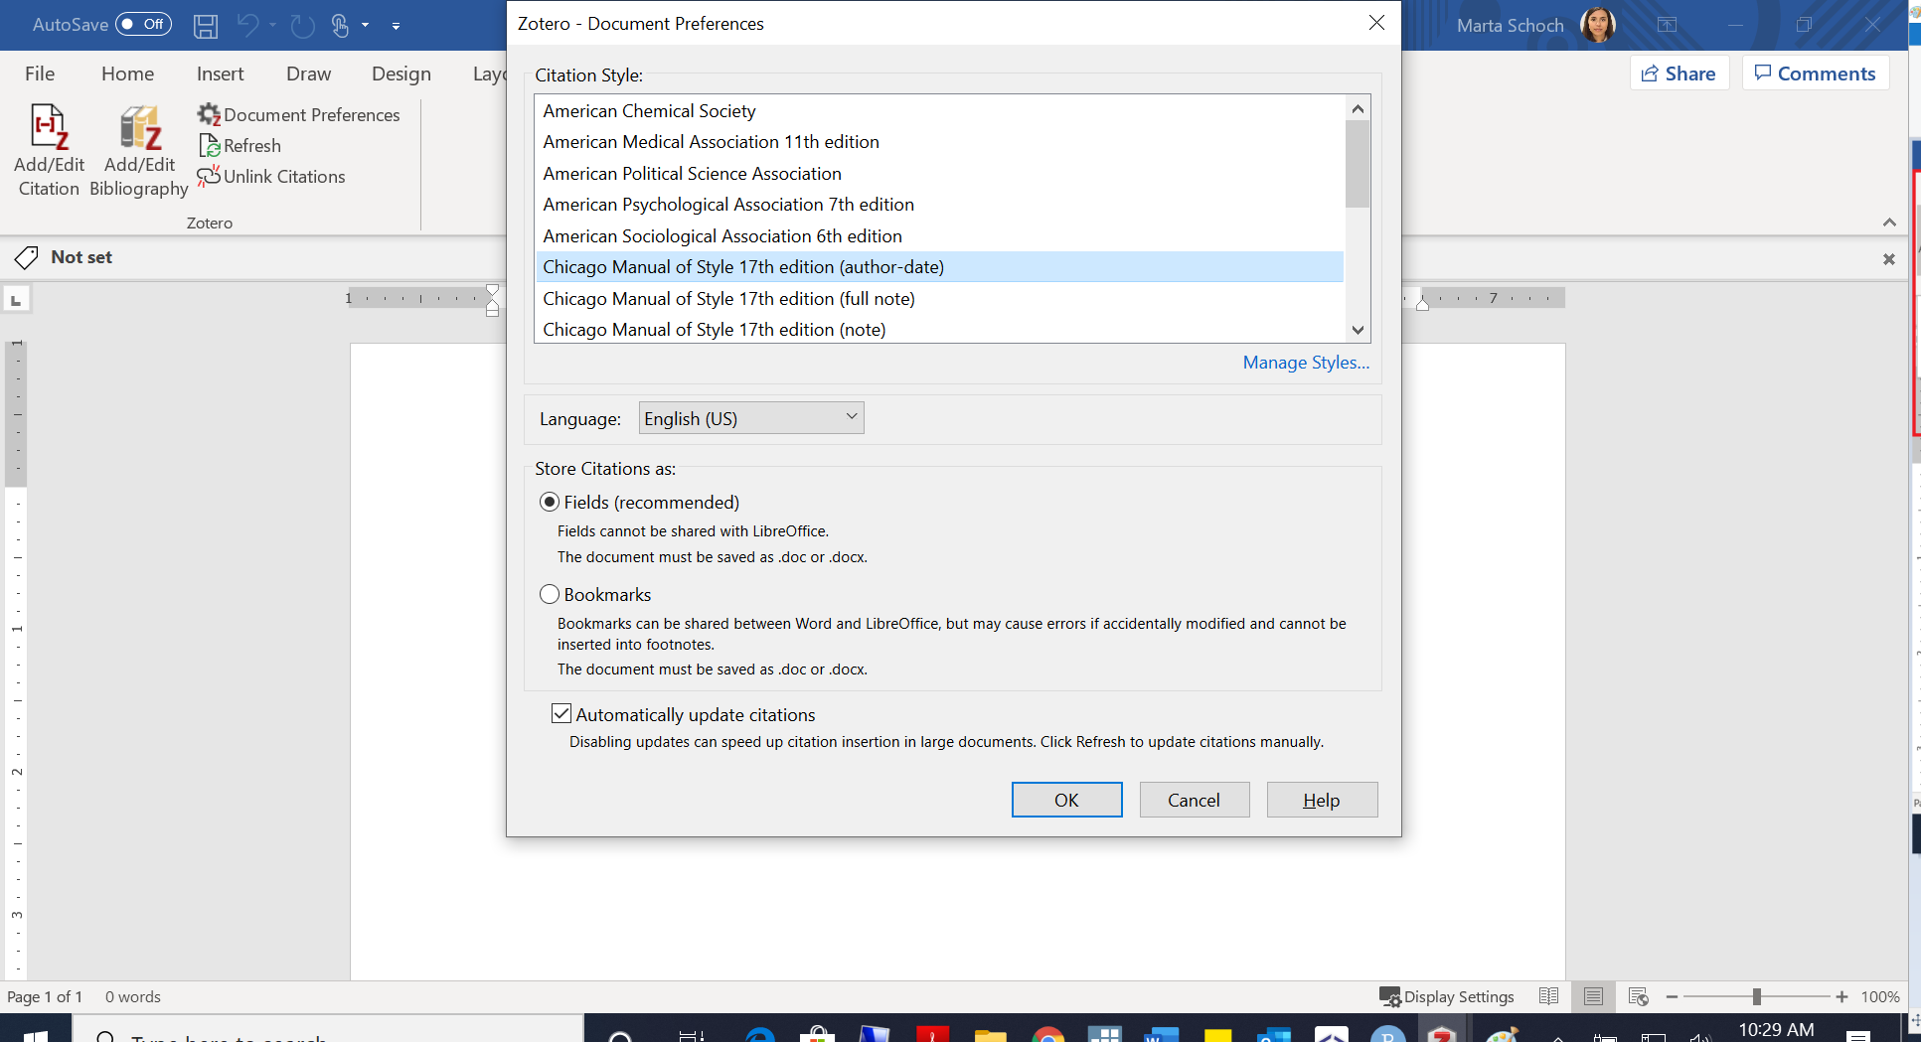Open Customize Quick Access Toolbar dropdown

(396, 26)
